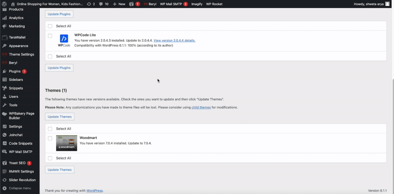Click the Themes (1) heading
Screen dimensions: 394x194
pyautogui.click(x=56, y=90)
